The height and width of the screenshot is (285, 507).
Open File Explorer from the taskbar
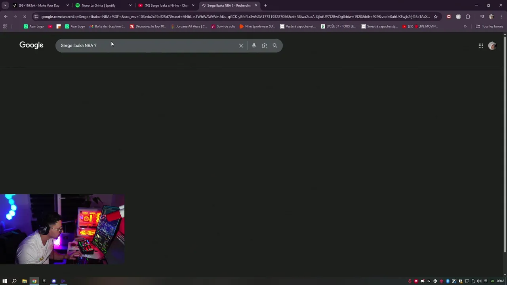coord(24,281)
